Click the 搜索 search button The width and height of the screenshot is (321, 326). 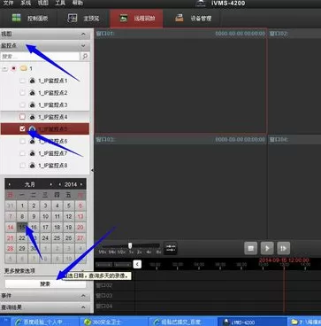45,283
